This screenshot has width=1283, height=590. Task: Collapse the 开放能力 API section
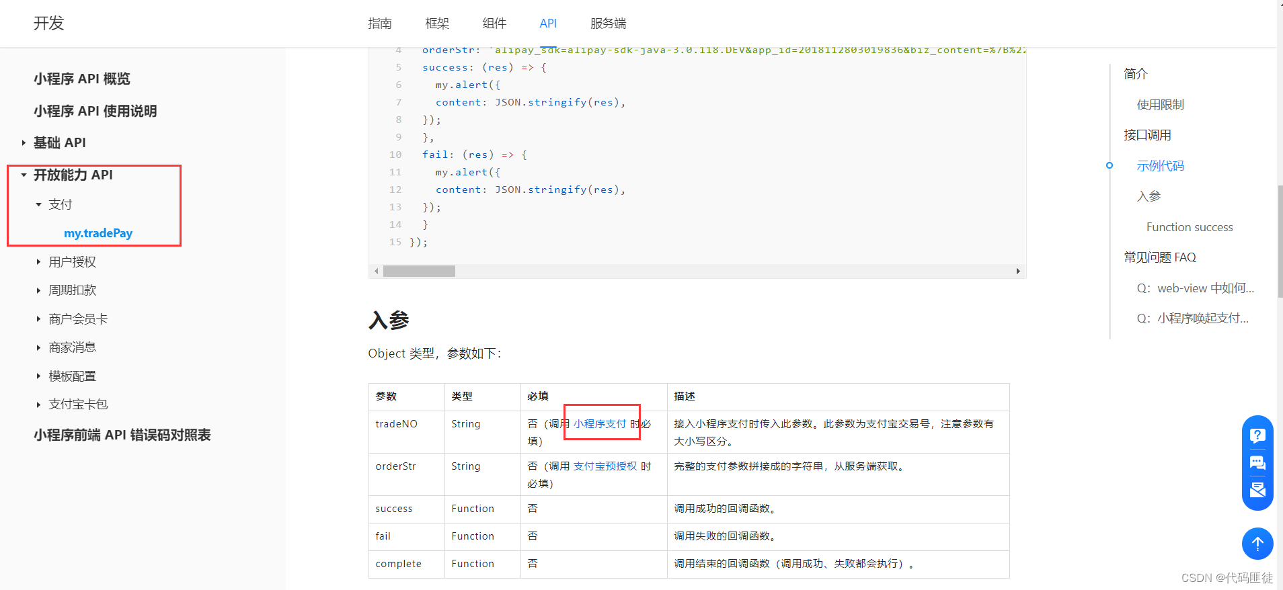[24, 175]
